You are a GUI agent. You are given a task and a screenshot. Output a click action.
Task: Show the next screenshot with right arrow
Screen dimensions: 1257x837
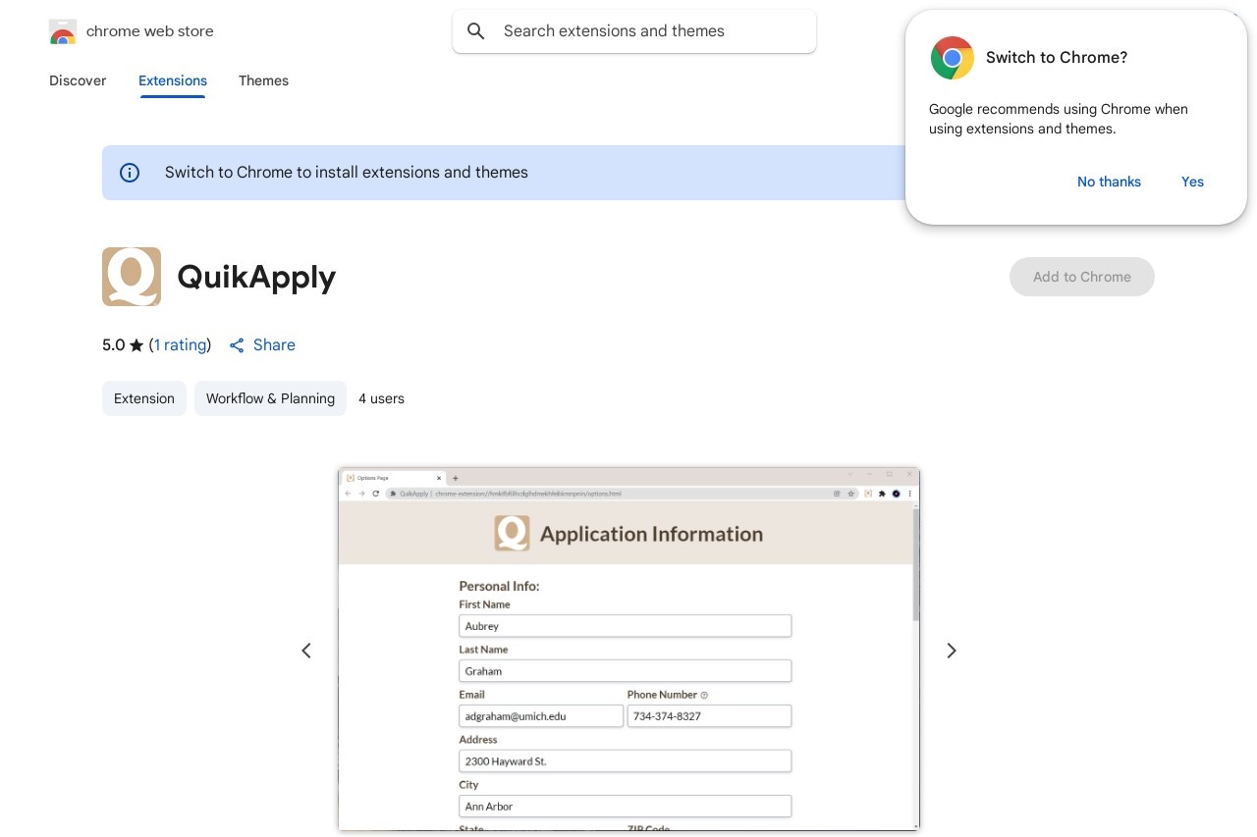[x=951, y=651]
